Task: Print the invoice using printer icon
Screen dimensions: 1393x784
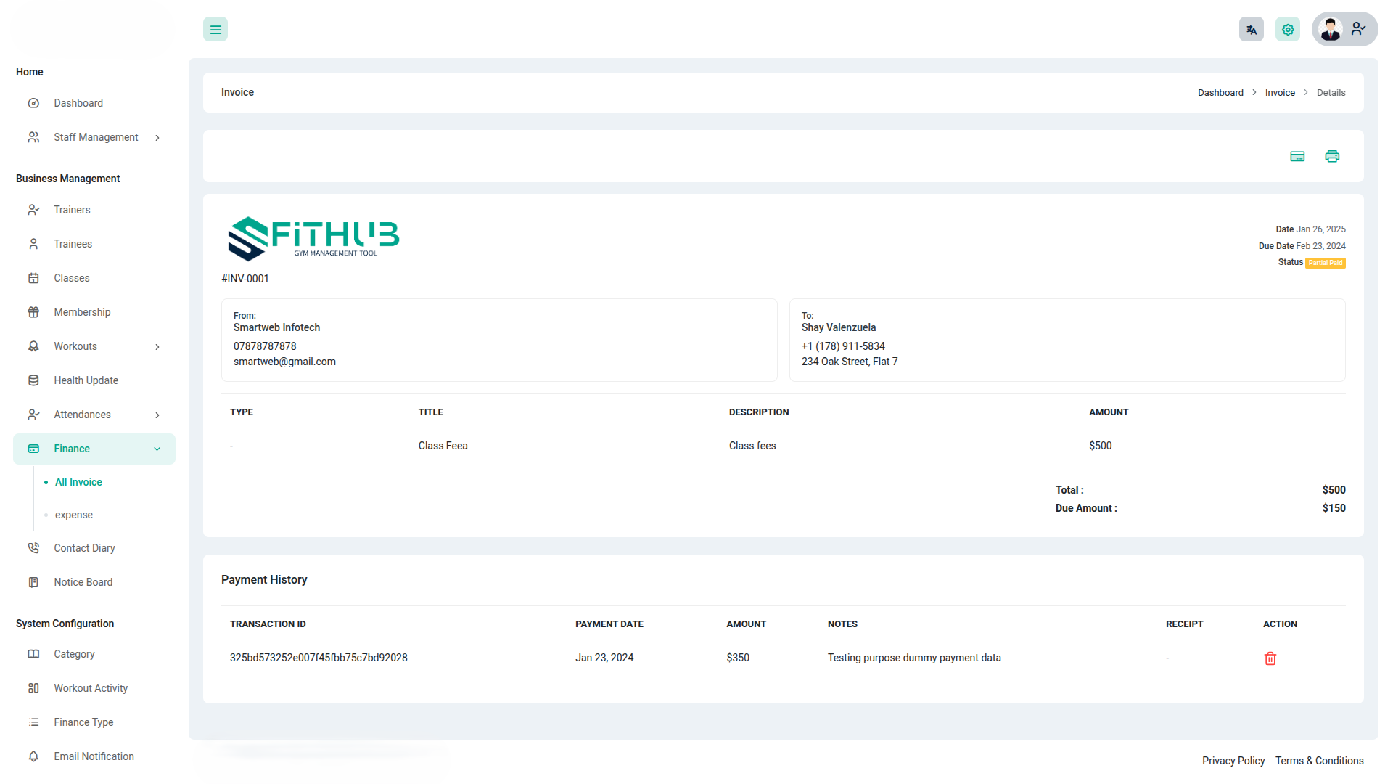Action: [1332, 157]
